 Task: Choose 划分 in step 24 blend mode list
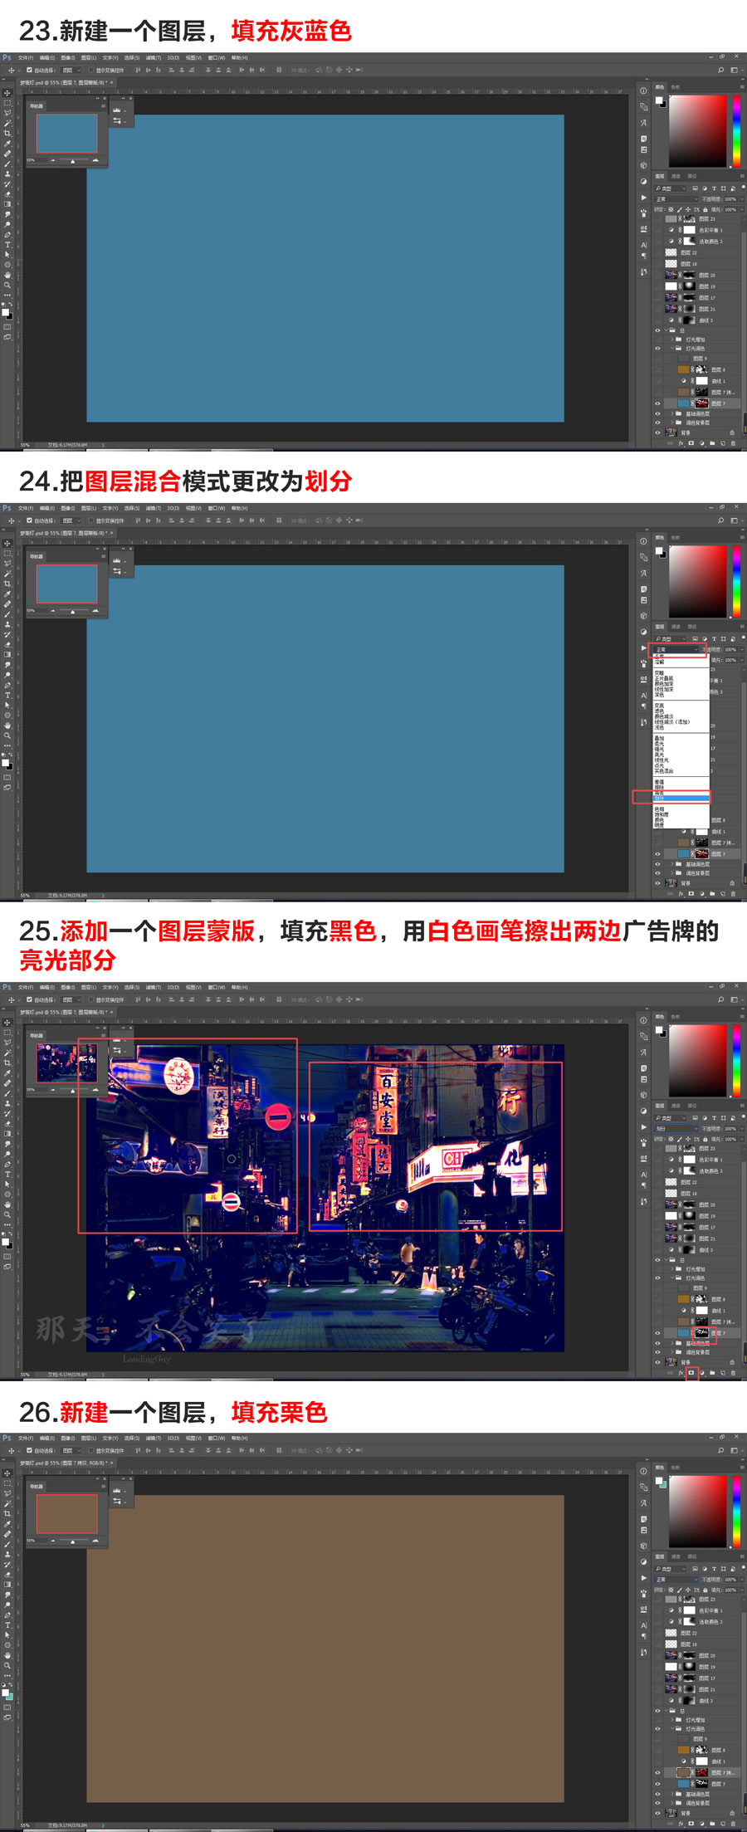pos(681,799)
